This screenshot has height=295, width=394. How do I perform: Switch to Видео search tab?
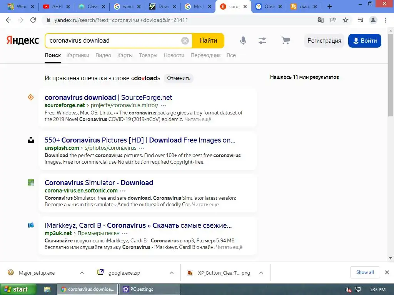pyautogui.click(x=103, y=55)
